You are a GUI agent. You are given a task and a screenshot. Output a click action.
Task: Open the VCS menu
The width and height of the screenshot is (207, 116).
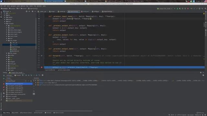click(x=35, y=6)
